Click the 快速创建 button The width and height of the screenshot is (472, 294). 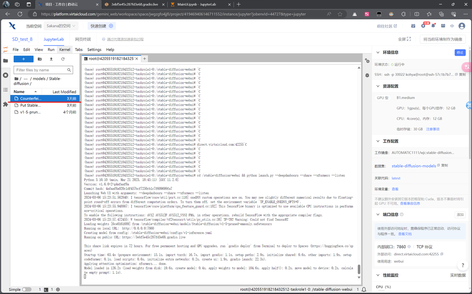click(x=102, y=26)
